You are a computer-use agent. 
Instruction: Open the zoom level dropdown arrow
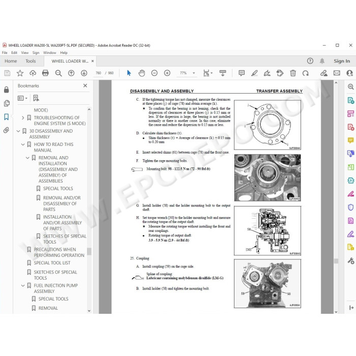(194, 73)
